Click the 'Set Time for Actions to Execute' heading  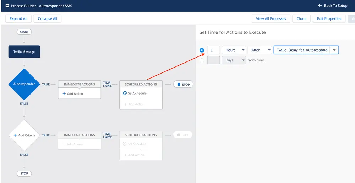coord(233,32)
